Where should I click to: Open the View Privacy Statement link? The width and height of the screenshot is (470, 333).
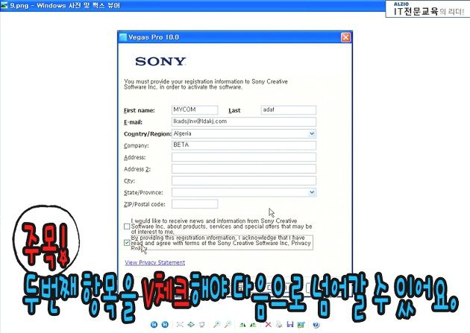point(155,263)
